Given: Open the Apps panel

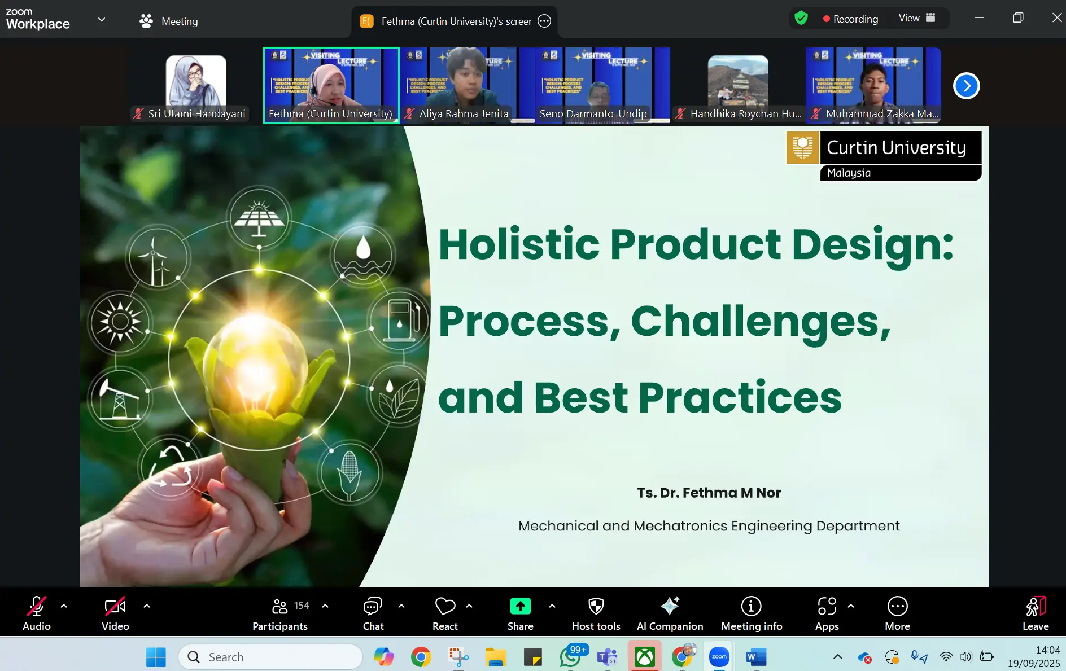Looking at the screenshot, I should tap(827, 613).
